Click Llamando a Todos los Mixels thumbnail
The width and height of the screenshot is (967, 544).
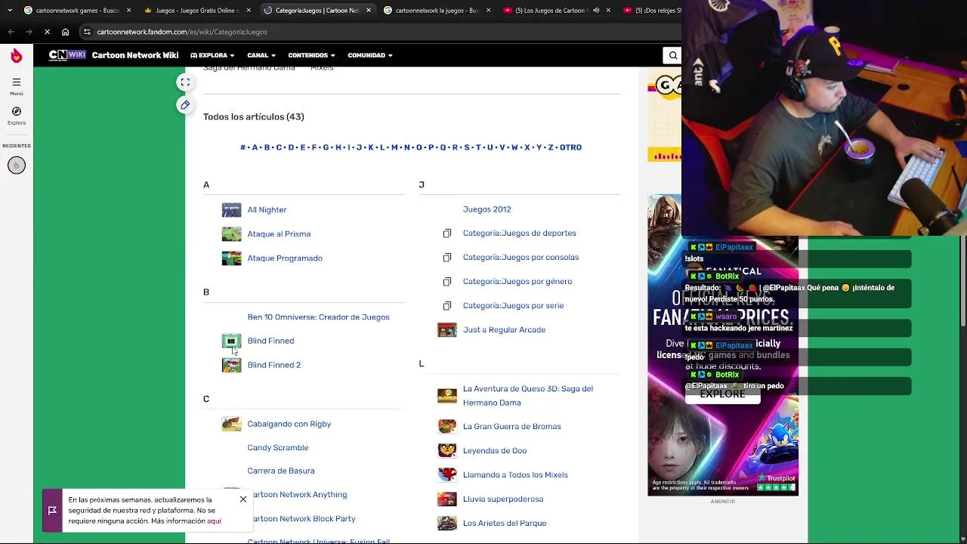(x=447, y=474)
